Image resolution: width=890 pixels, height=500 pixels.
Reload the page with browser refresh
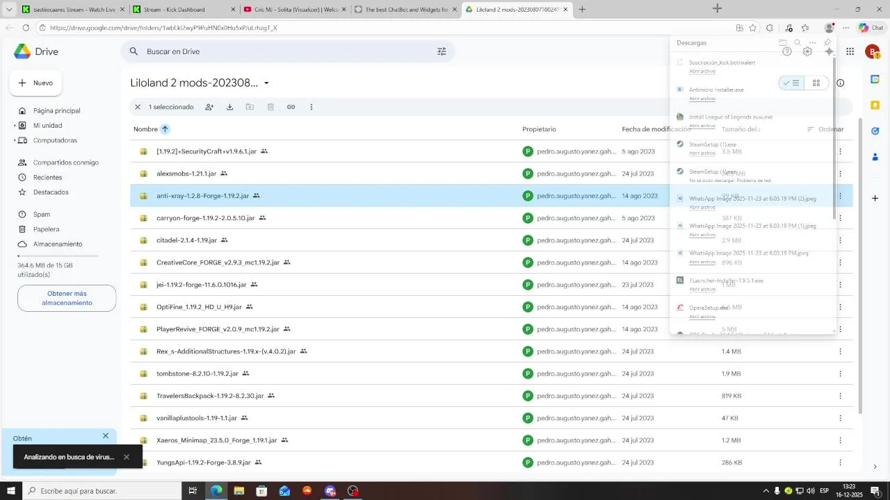(26, 28)
